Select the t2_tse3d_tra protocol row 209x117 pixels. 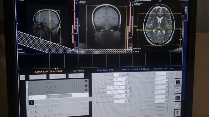pos(58,106)
